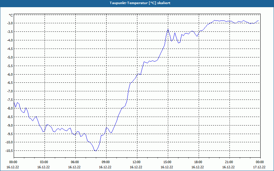Click the -4,5 y-axis value
Screen dimensions: 274x171
click(10, 49)
